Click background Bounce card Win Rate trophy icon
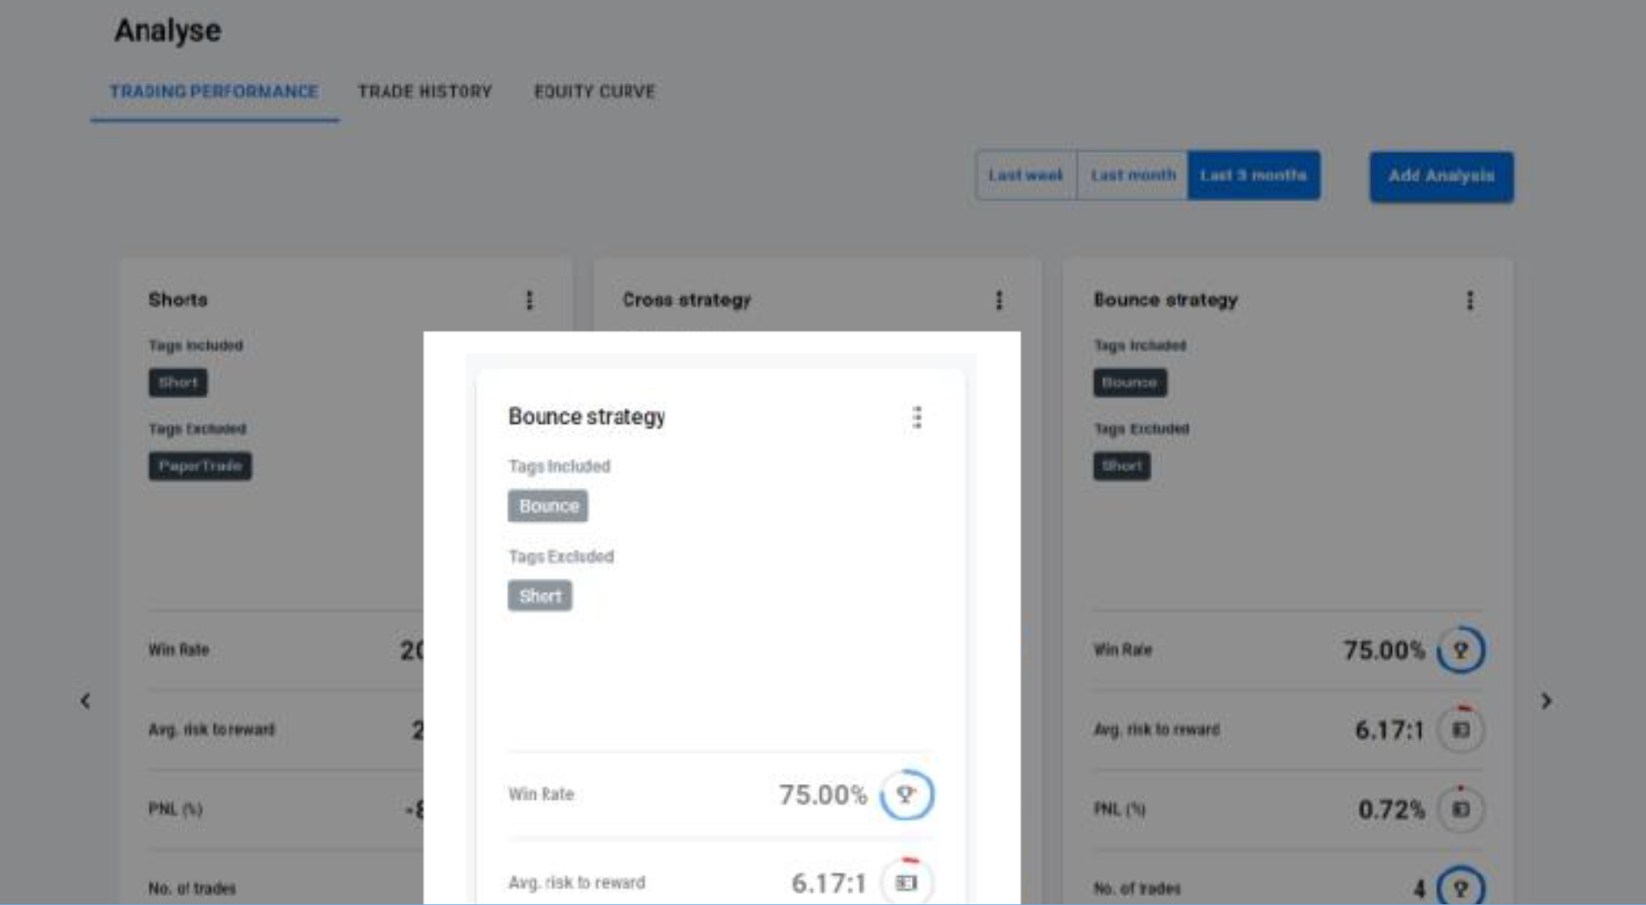This screenshot has width=1646, height=905. click(x=1461, y=650)
